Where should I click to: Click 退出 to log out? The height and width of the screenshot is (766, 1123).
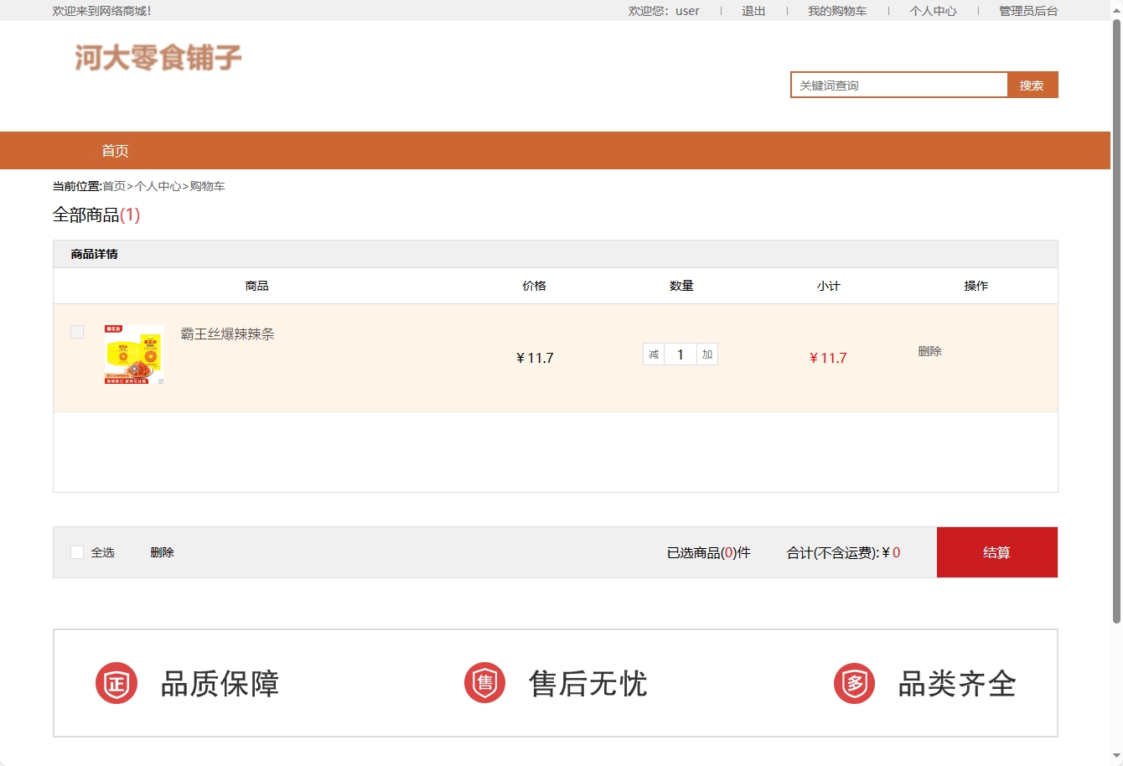tap(753, 11)
